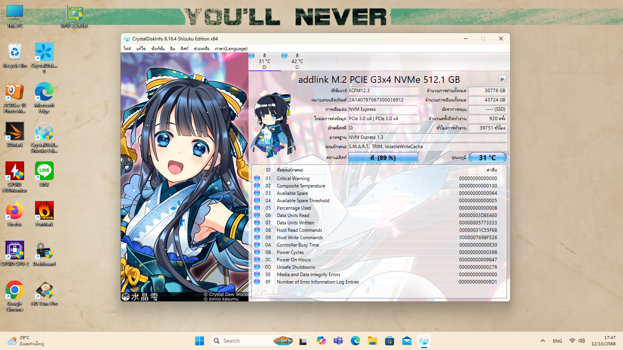
Task: Open File Explorer from taskbar
Action: [373, 341]
